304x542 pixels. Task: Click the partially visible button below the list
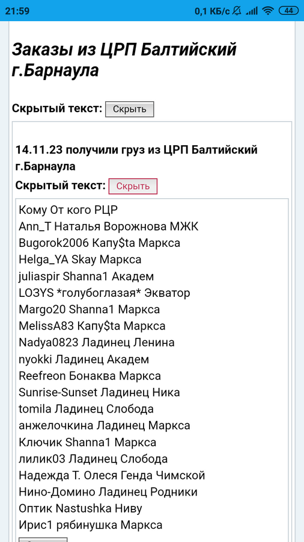pos(43,540)
